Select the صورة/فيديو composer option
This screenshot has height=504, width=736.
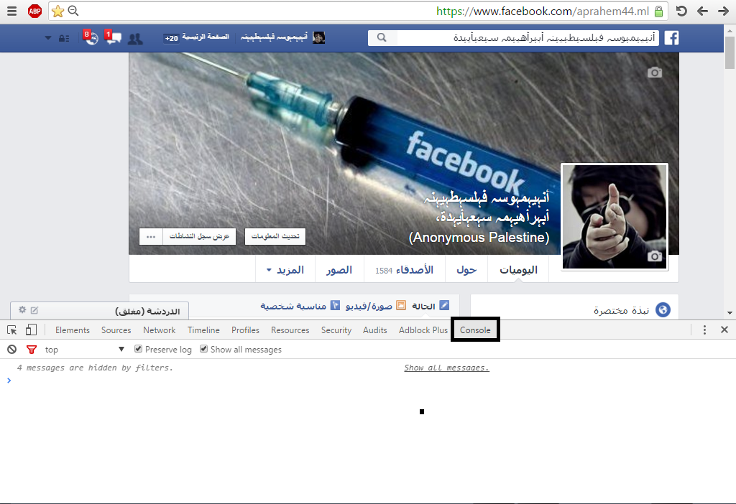tap(375, 306)
